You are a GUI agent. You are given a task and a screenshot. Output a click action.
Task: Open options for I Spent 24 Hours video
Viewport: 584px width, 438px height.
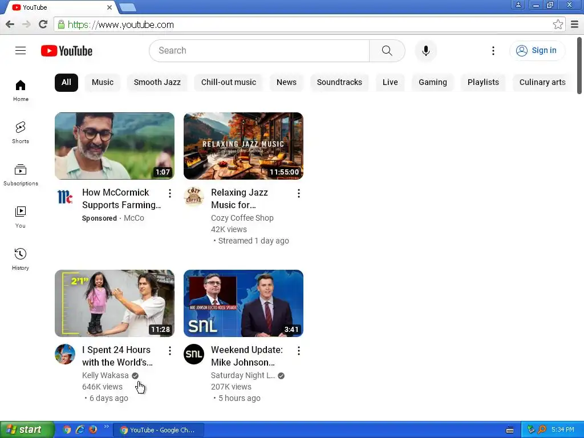click(170, 351)
